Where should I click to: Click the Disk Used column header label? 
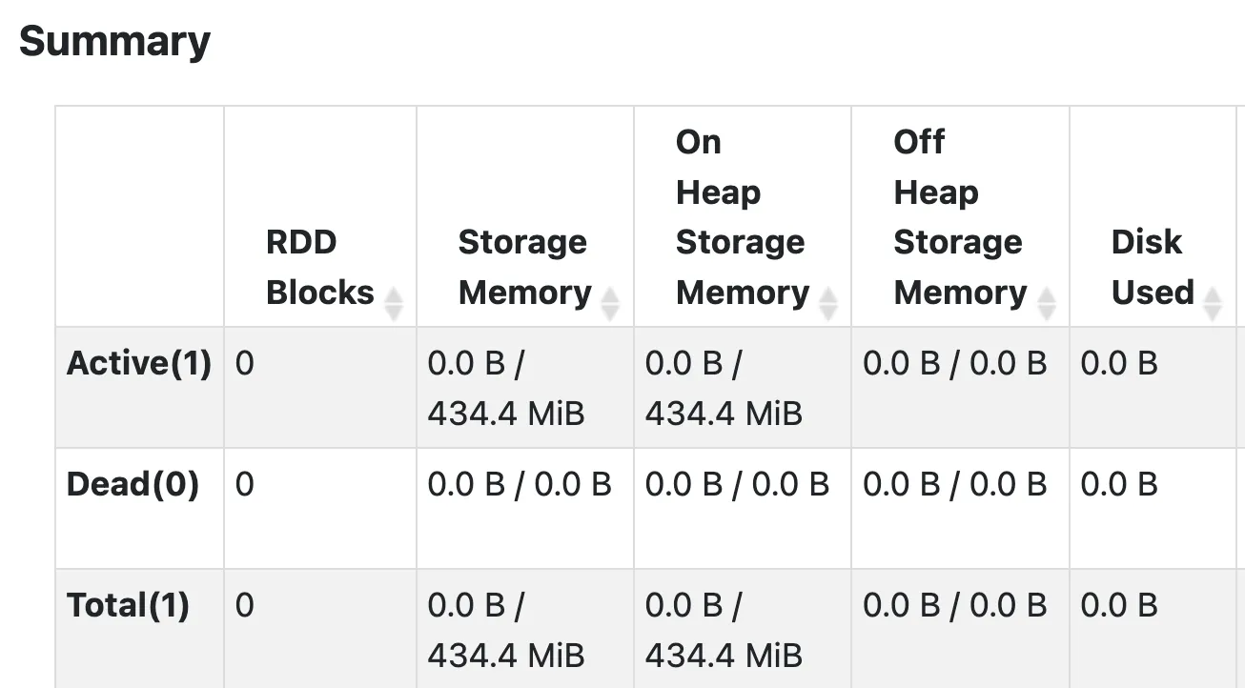pyautogui.click(x=1152, y=267)
